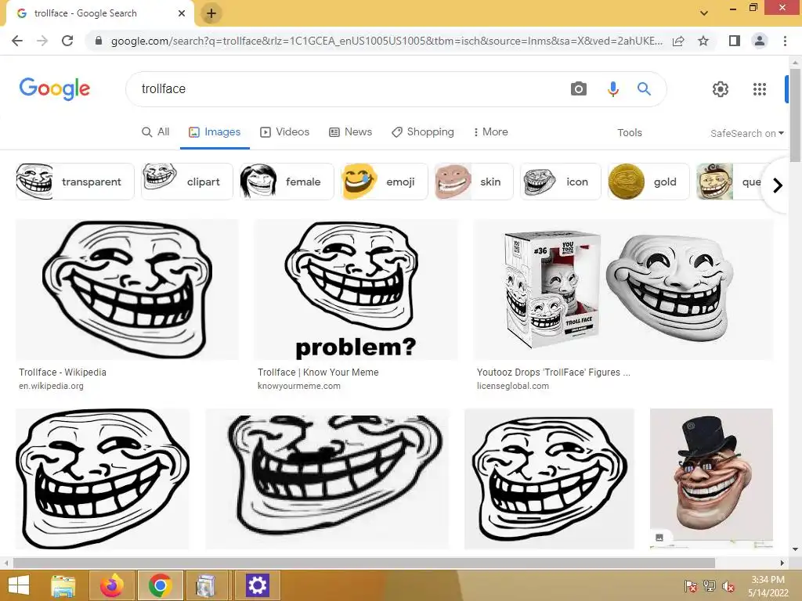Click the Youtooz Drops 'TrollFace' Figures link
The image size is (802, 601).
pyautogui.click(x=554, y=372)
